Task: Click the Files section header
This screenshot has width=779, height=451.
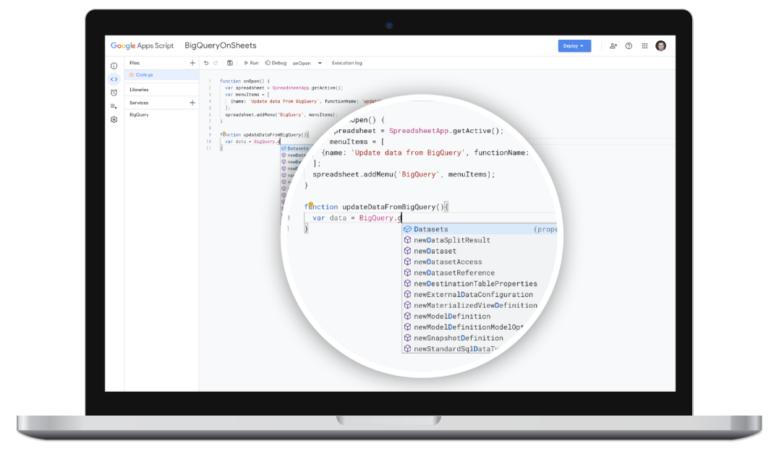Action: (x=135, y=63)
